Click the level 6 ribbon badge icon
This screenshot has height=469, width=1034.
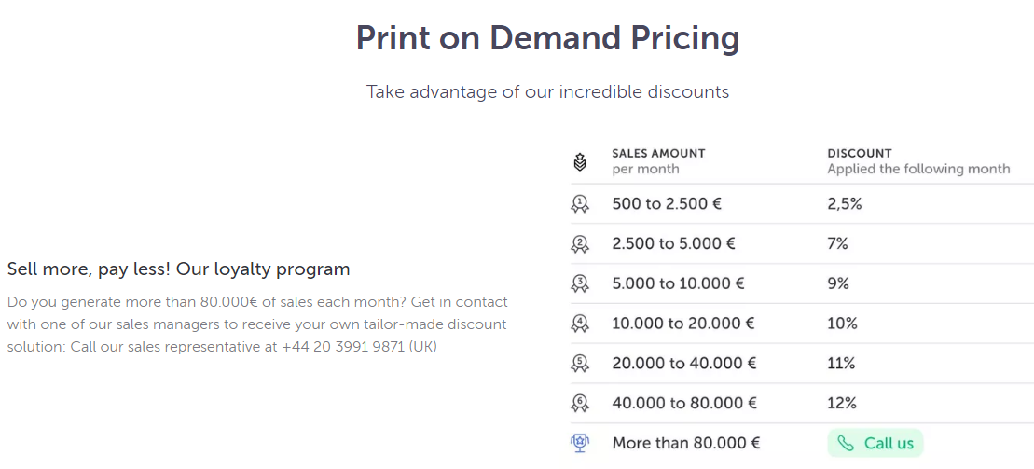(x=580, y=403)
